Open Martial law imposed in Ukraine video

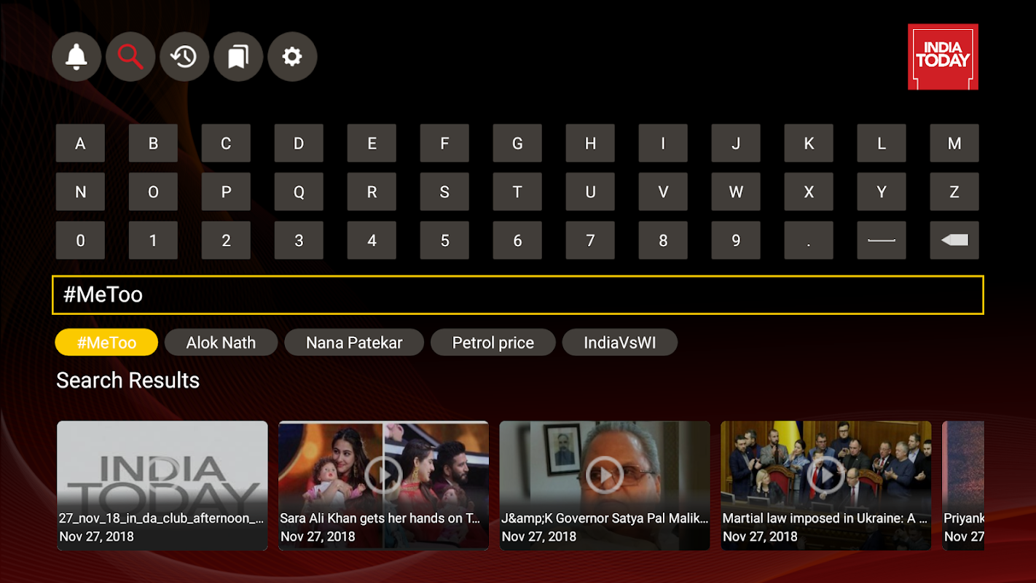(x=826, y=485)
